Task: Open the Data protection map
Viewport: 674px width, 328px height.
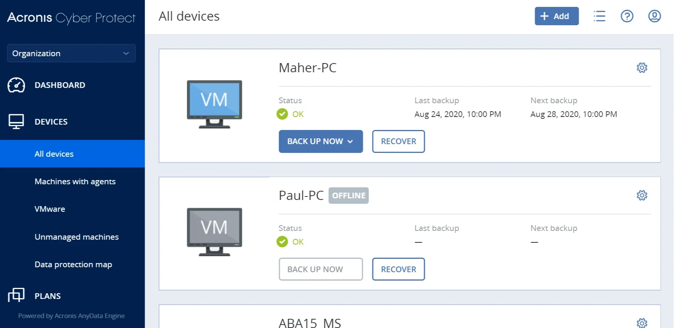Action: (73, 264)
